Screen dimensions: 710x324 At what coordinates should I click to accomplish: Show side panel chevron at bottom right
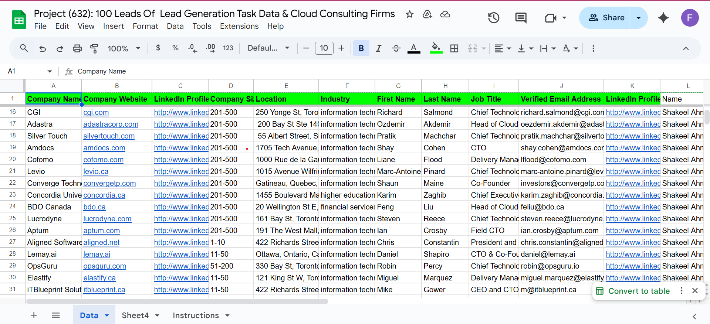point(694,316)
